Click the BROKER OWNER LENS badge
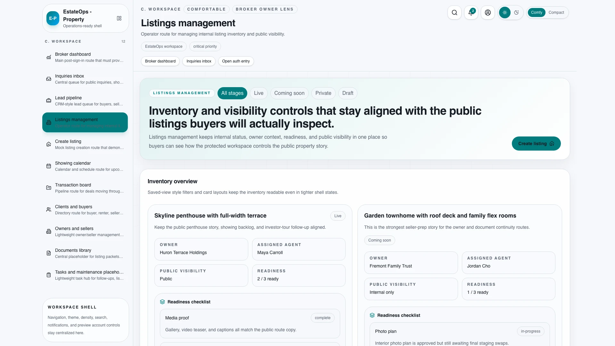This screenshot has height=346, width=615. tap(265, 9)
